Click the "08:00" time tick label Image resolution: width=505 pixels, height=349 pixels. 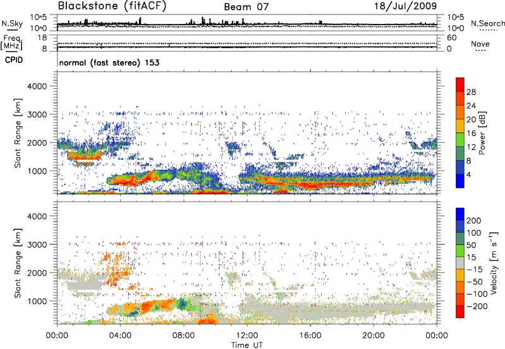pos(184,336)
